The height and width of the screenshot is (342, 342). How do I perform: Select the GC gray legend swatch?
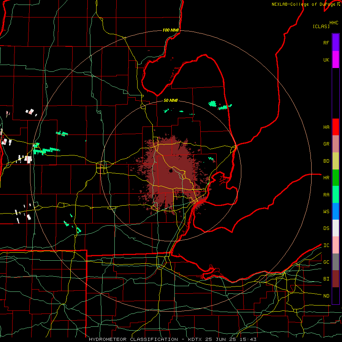(x=336, y=262)
